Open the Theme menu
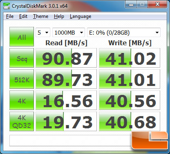This screenshot has width=170, height=154. 40,16
